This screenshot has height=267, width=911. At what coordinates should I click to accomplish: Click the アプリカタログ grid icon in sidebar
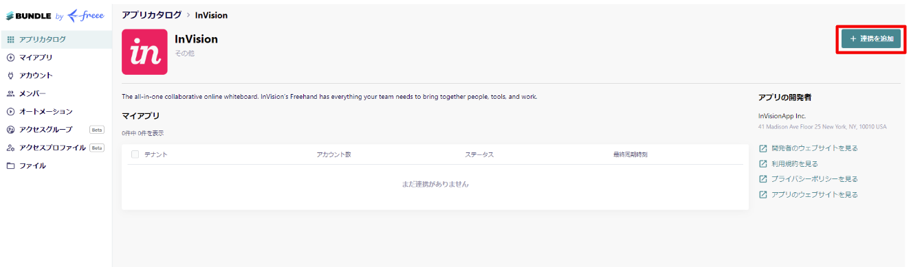point(10,40)
